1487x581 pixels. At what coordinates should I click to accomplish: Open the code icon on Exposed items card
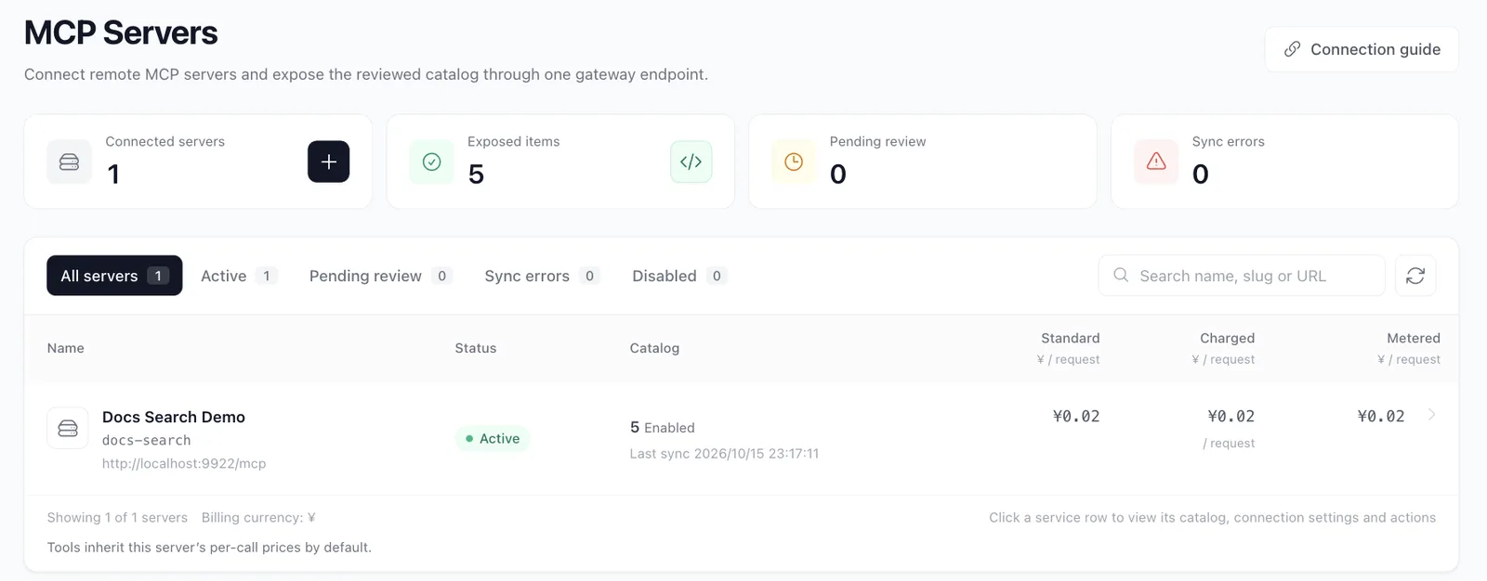point(691,161)
